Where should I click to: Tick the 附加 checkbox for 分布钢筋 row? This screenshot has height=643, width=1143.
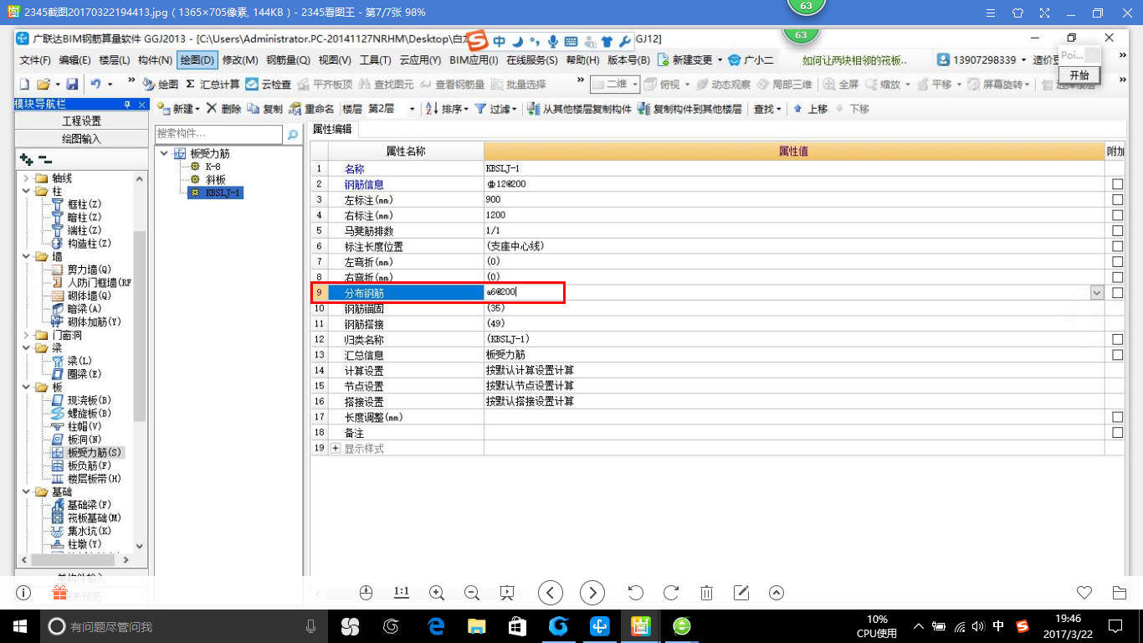1117,293
